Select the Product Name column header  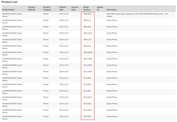pyautogui.click(x=8, y=10)
